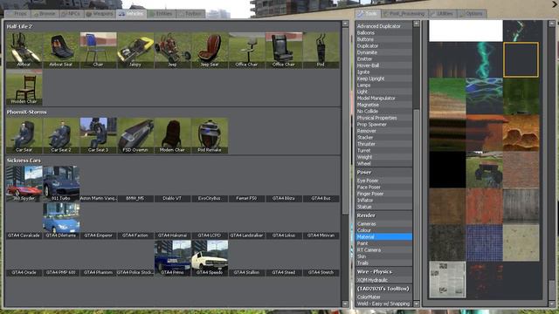The height and width of the screenshot is (314, 559).
Task: Switch to the Weapons tab
Action: point(100,14)
